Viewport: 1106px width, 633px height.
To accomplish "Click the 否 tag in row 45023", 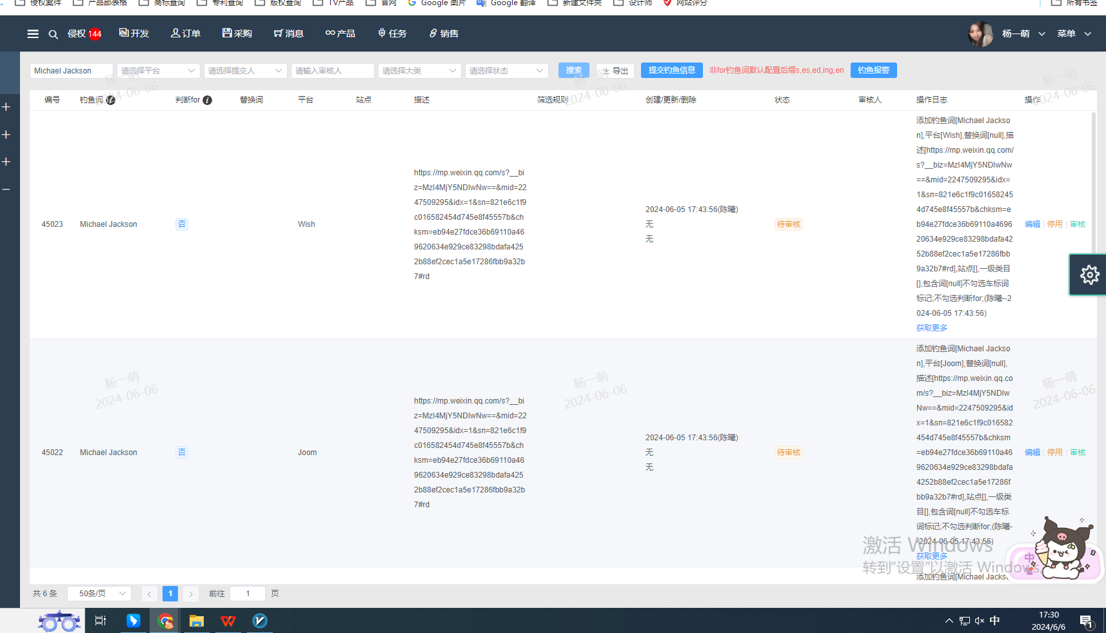I will [x=182, y=224].
